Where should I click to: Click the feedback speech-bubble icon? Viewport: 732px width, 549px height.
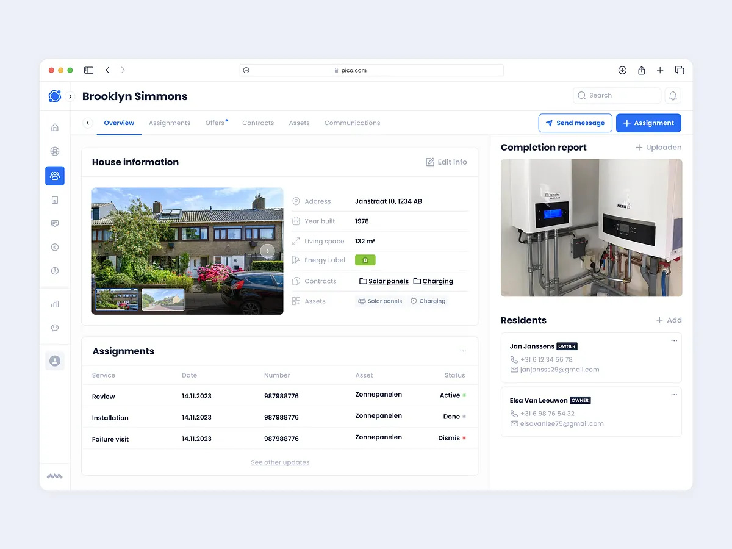coord(55,328)
